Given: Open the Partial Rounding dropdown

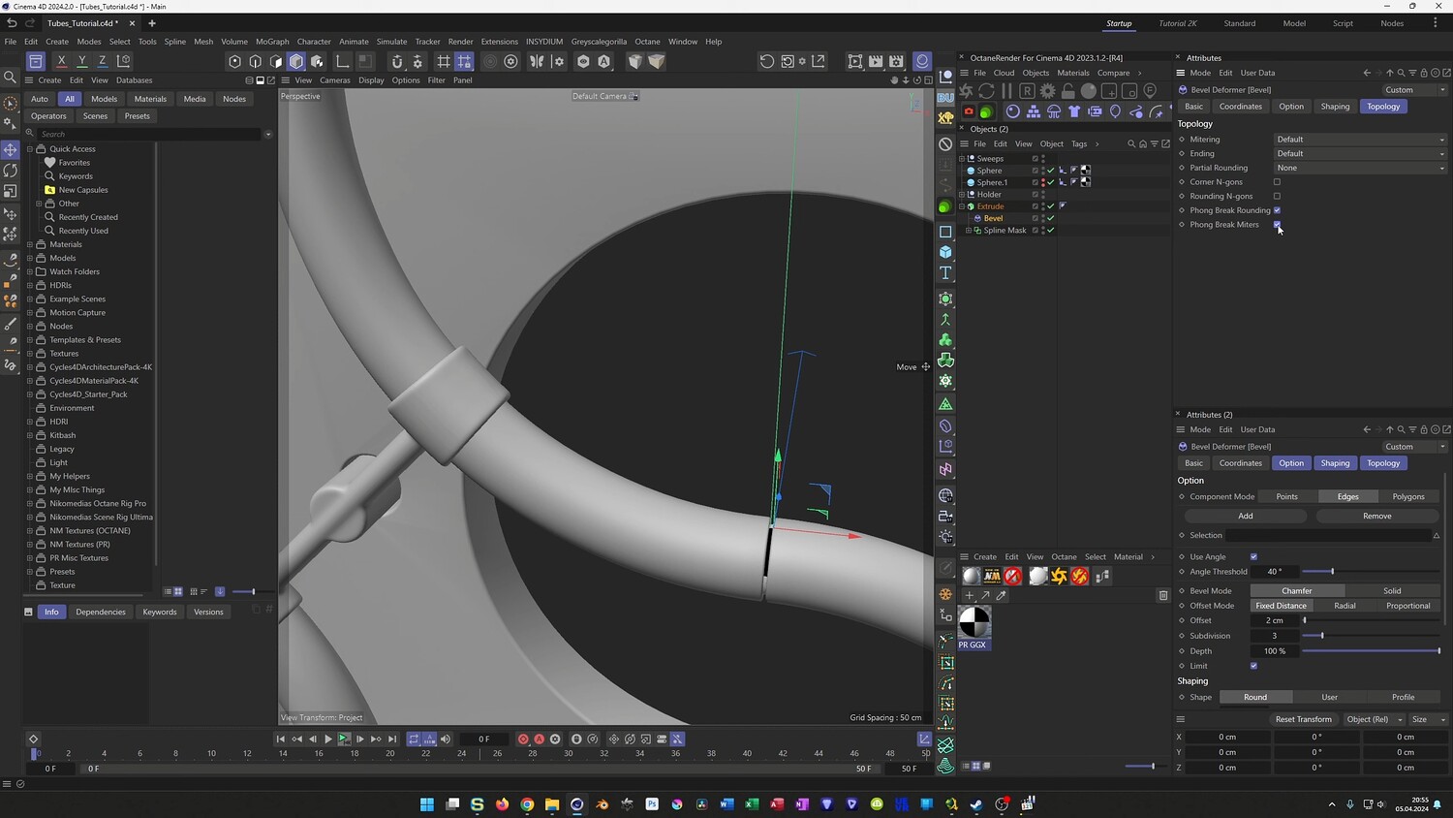Looking at the screenshot, I should (1360, 168).
